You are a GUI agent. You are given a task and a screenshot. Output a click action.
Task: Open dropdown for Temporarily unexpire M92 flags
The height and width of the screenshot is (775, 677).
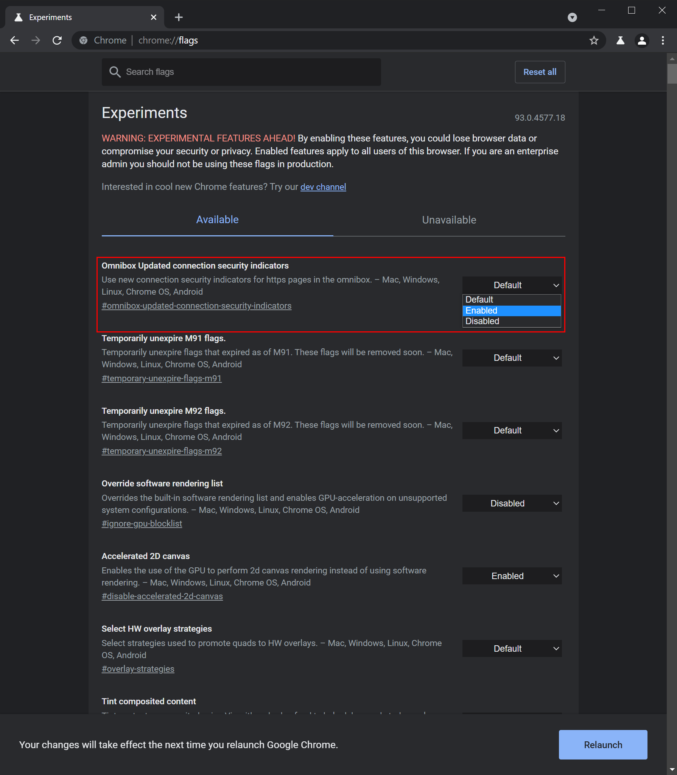[512, 430]
